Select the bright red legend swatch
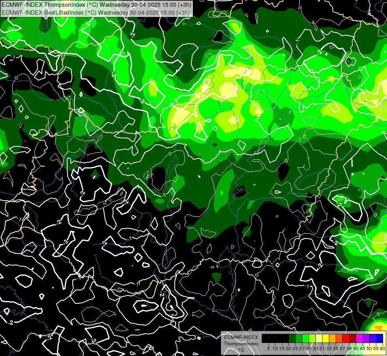The height and width of the screenshot is (356, 387). coord(346,338)
